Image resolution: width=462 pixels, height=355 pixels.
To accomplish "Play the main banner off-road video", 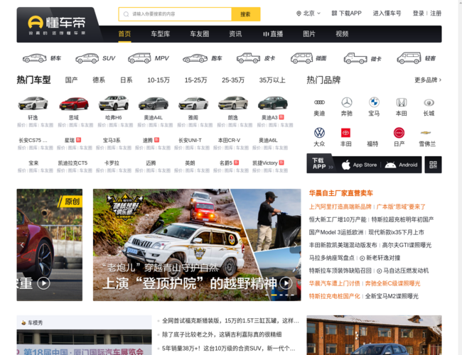I will [286, 283].
